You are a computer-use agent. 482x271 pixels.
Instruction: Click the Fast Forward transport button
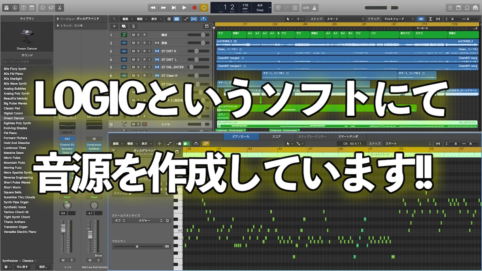[164, 8]
